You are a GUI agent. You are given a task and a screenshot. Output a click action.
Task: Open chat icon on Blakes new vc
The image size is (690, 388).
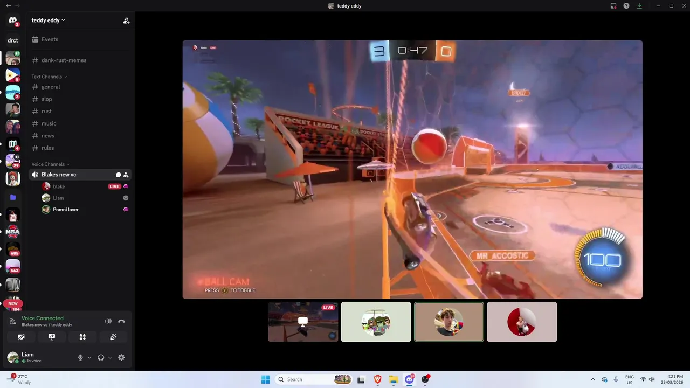point(118,175)
